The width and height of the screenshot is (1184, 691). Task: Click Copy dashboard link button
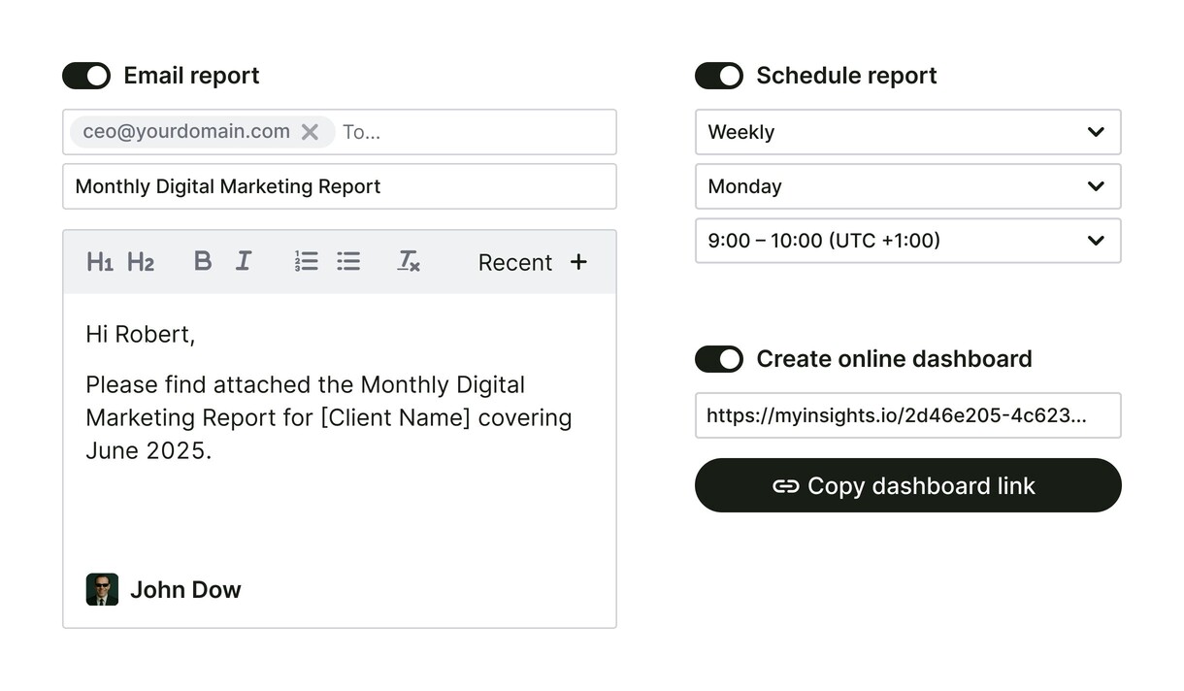pyautogui.click(x=908, y=485)
